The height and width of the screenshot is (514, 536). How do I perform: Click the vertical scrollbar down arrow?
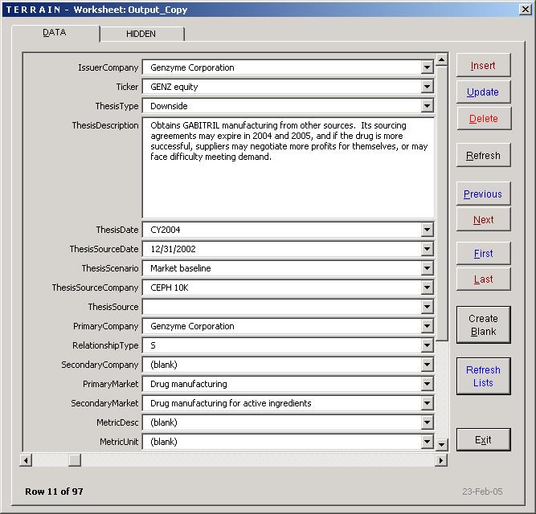coord(441,444)
